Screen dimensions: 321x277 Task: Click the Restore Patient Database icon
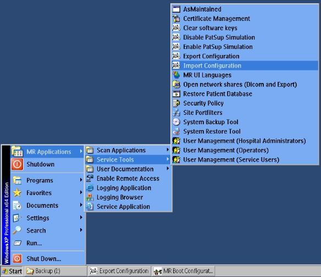point(176,94)
